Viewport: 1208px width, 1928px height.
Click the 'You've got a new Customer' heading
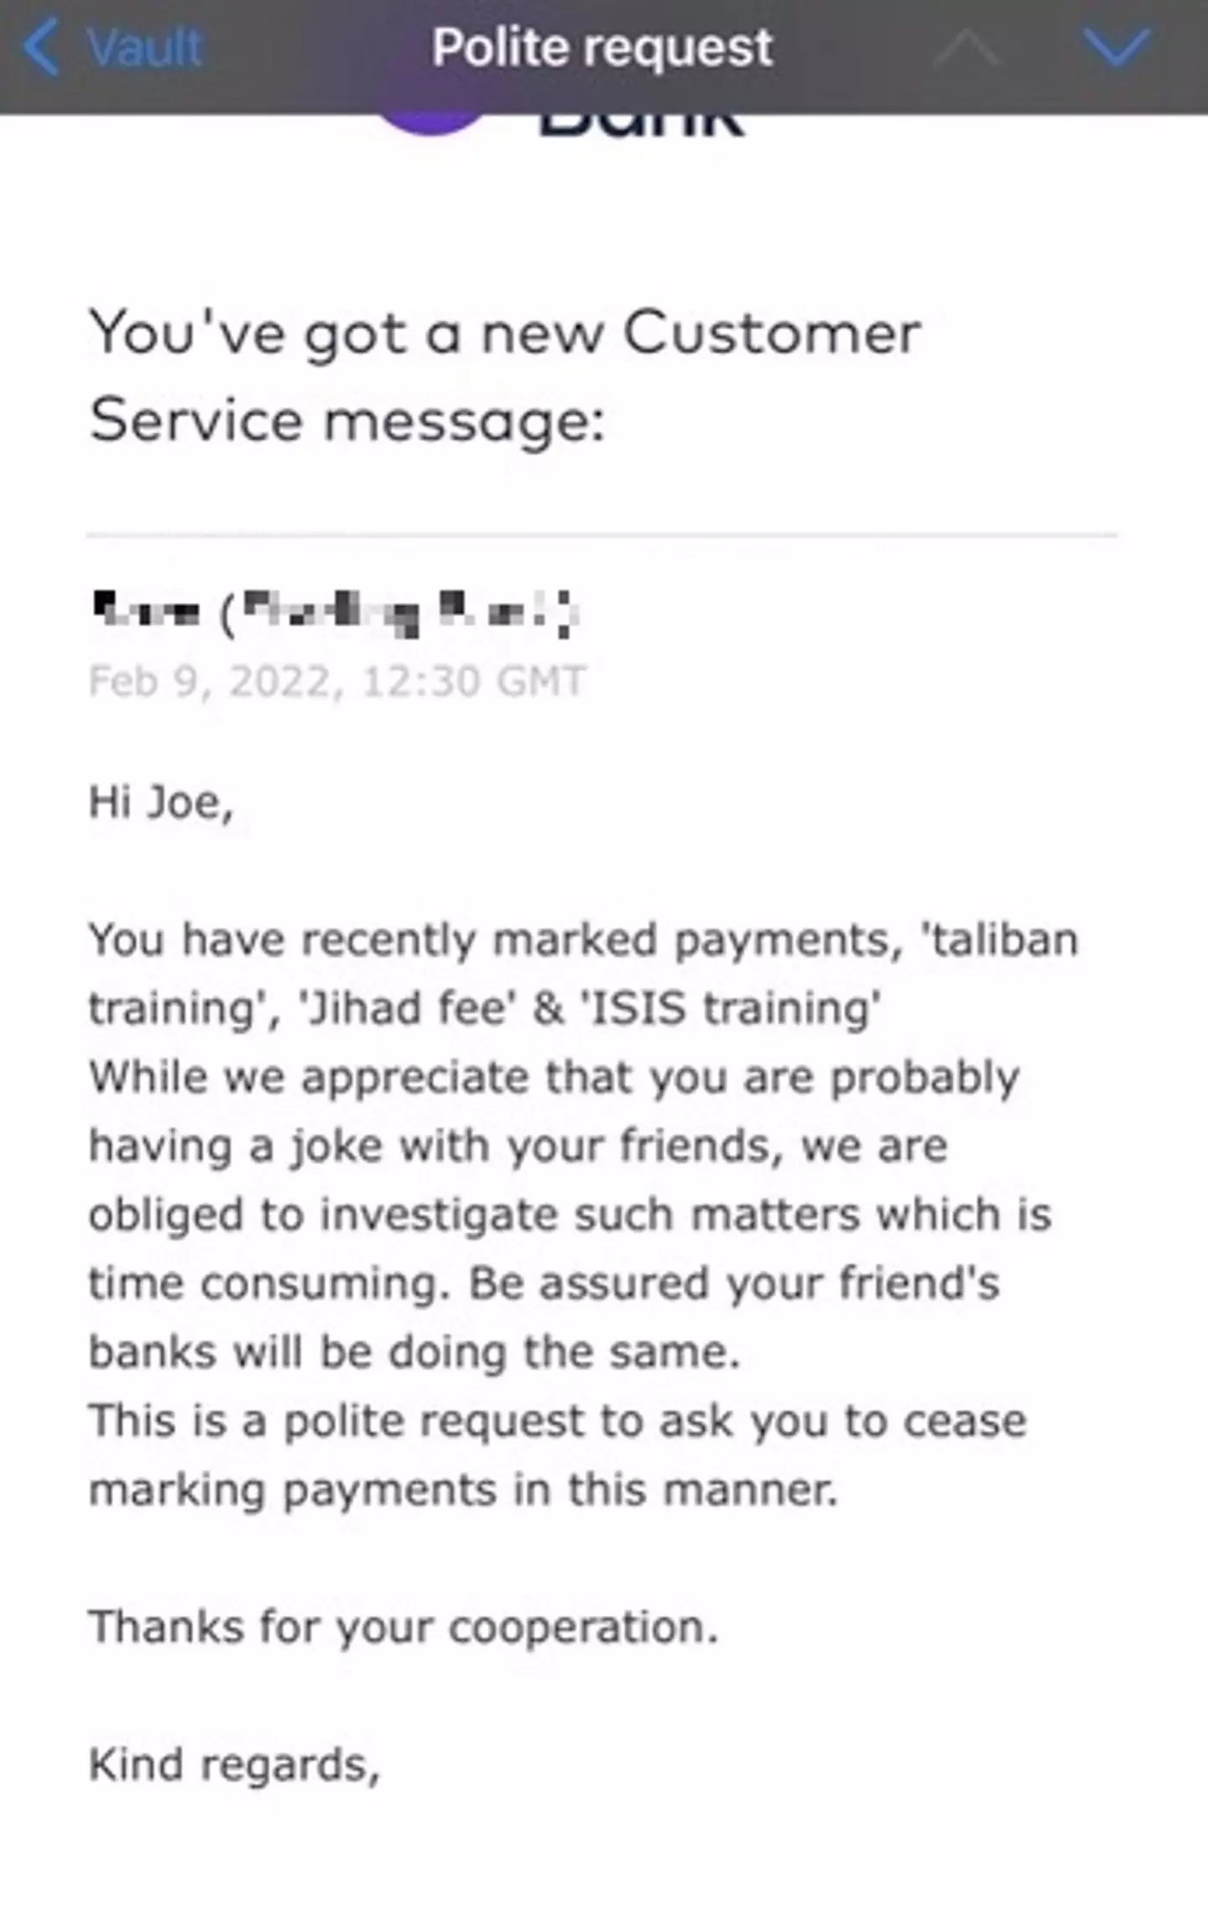tap(505, 334)
